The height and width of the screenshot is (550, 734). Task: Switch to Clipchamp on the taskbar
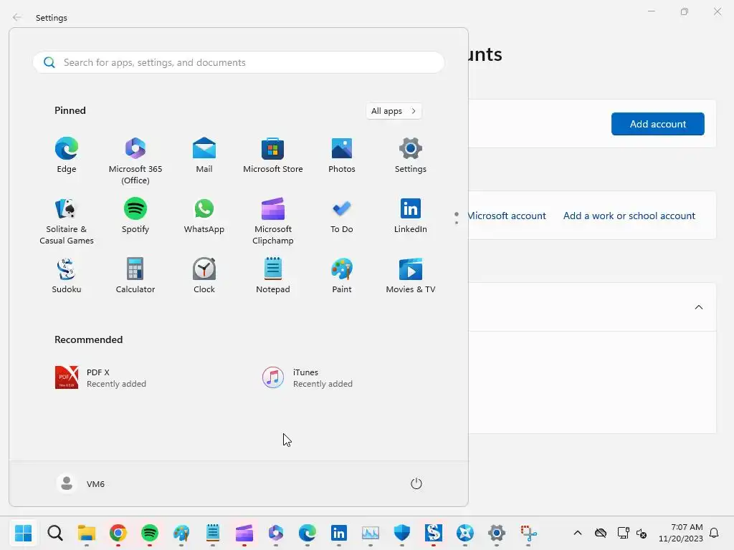click(x=244, y=533)
